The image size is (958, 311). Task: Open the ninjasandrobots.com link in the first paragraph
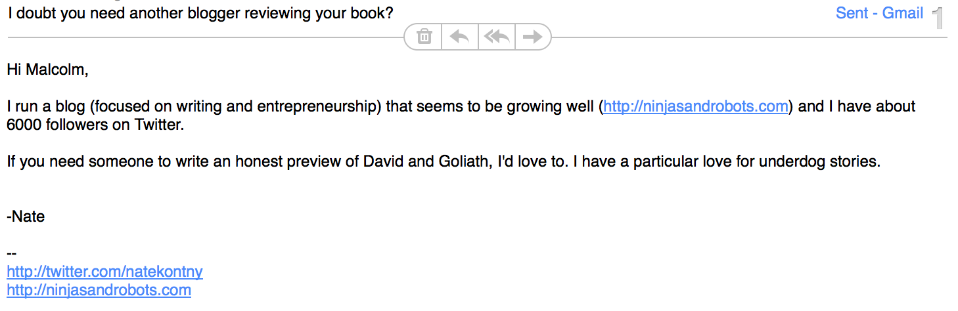695,106
